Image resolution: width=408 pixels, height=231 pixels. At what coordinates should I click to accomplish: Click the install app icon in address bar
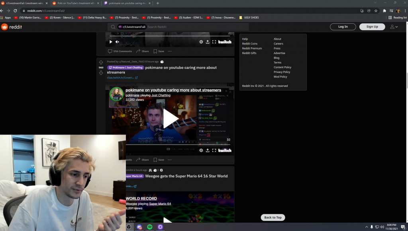[362, 11]
